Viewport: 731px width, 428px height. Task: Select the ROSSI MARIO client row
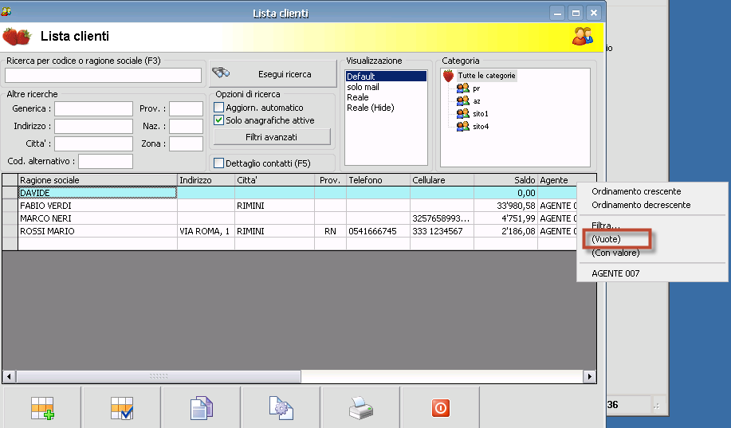pos(97,231)
